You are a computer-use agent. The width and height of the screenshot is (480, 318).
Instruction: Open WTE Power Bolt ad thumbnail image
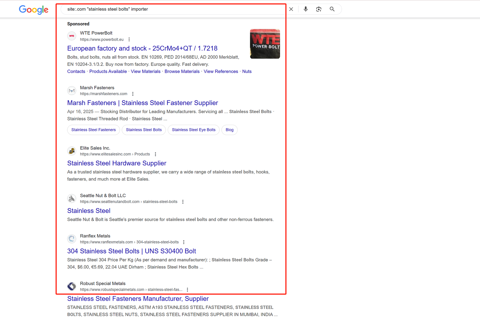click(265, 44)
